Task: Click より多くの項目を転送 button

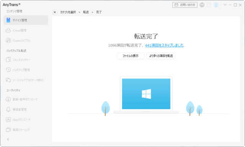Action: 161,56
